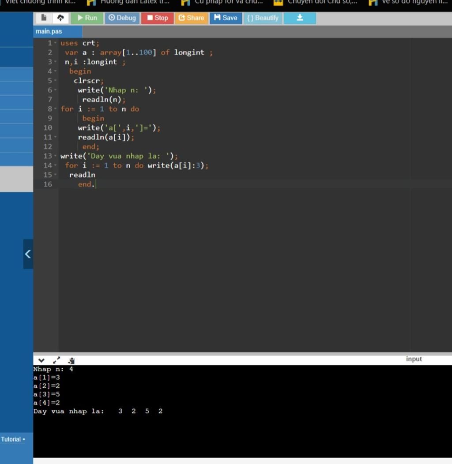452x464 pixels.
Task: Fold code at line 4 'begin'
Action: pyautogui.click(x=55, y=71)
